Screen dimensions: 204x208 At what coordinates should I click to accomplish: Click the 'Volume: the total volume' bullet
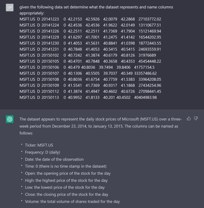[72, 201]
